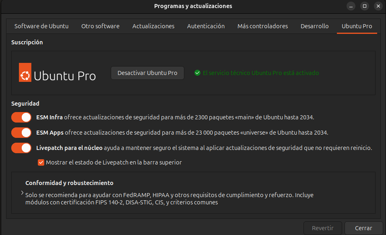Click the Seguridad heading
Screen dimensions: 386x235
(25, 104)
